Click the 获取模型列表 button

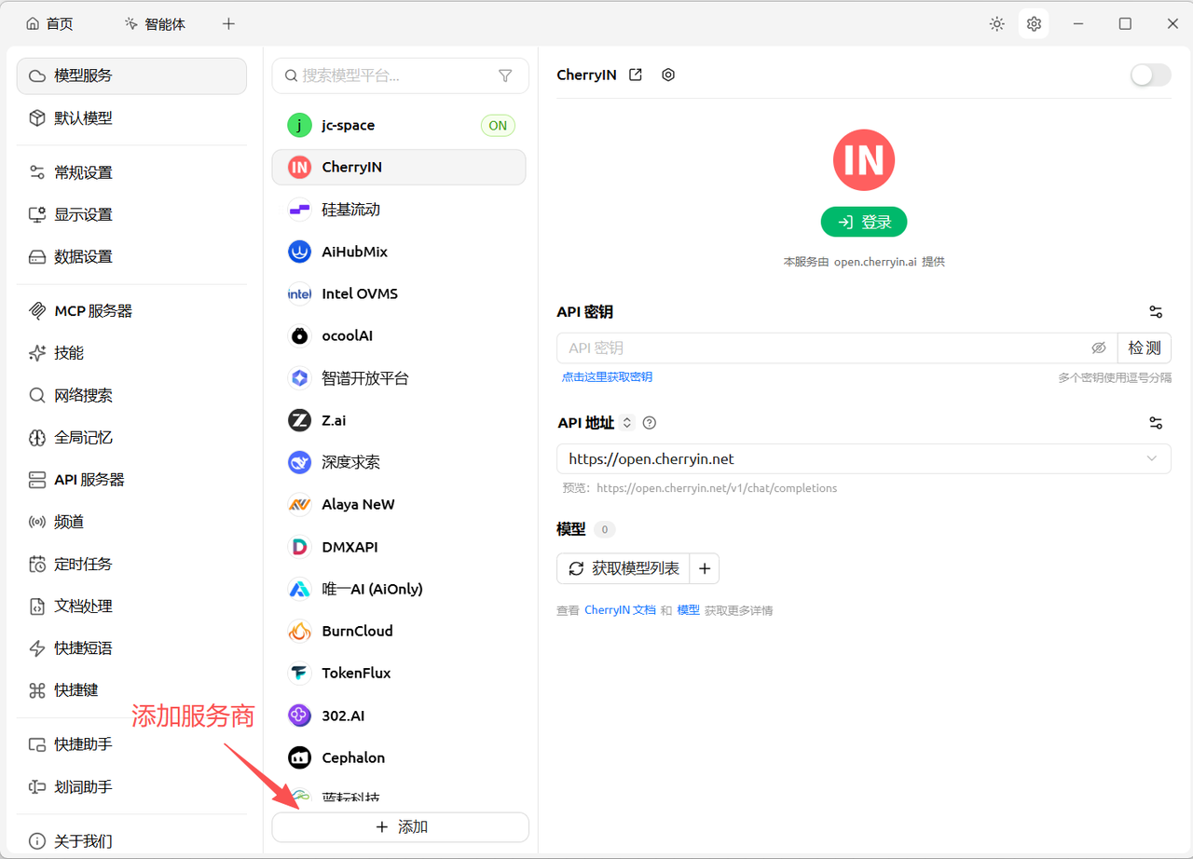pos(624,568)
